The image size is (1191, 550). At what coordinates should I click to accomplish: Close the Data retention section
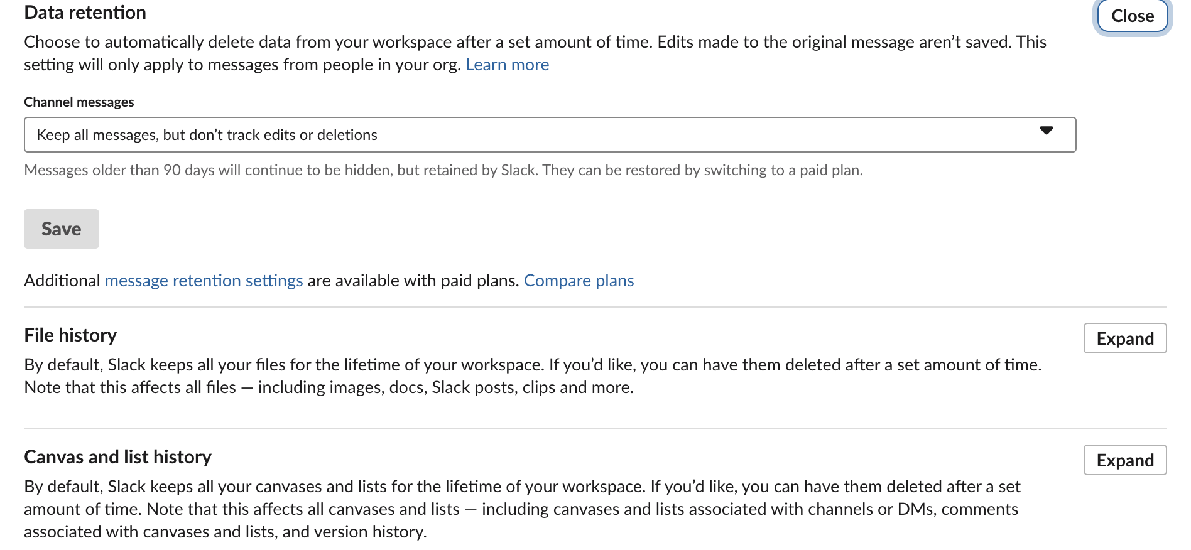[x=1133, y=16]
